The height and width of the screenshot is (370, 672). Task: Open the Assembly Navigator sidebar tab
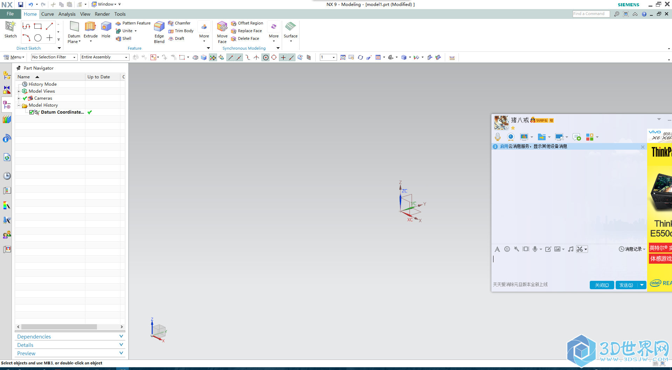[7, 75]
